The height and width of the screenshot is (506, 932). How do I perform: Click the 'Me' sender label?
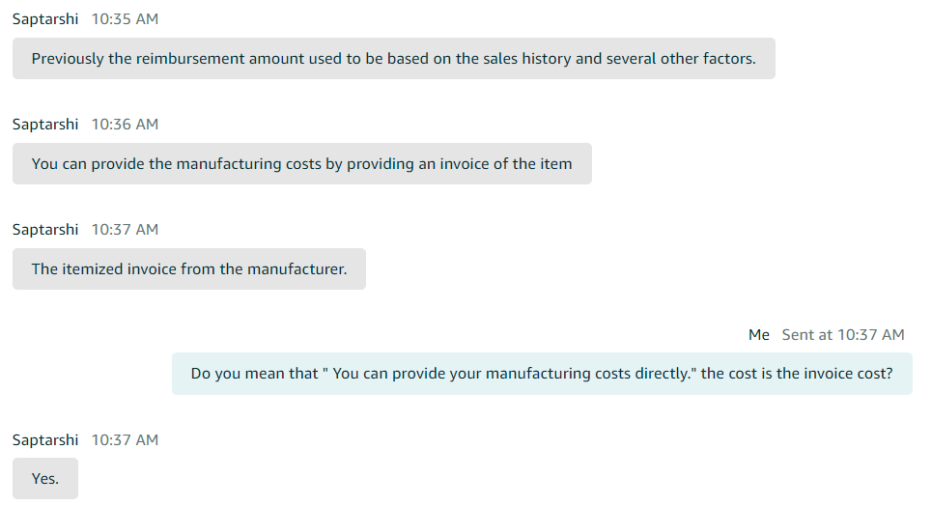click(x=759, y=335)
